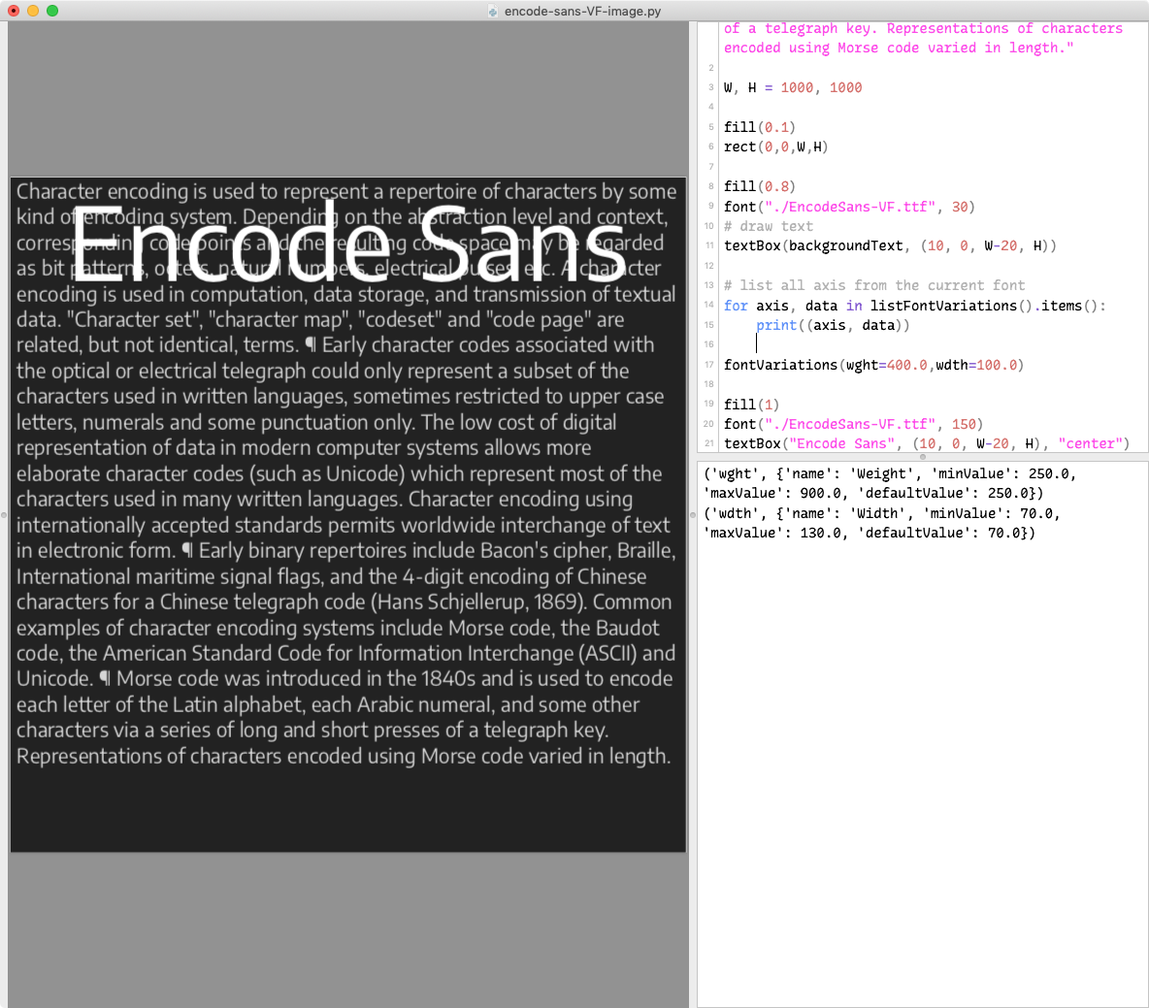Click the splitter handle between code and output panes
Viewport: 1149px width, 1008px height.
point(923,457)
